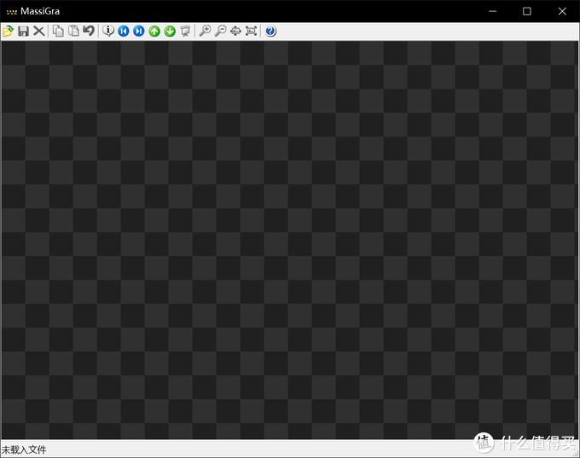Start slideshow with the projector screen icon
The width and height of the screenshot is (580, 458).
click(x=185, y=32)
